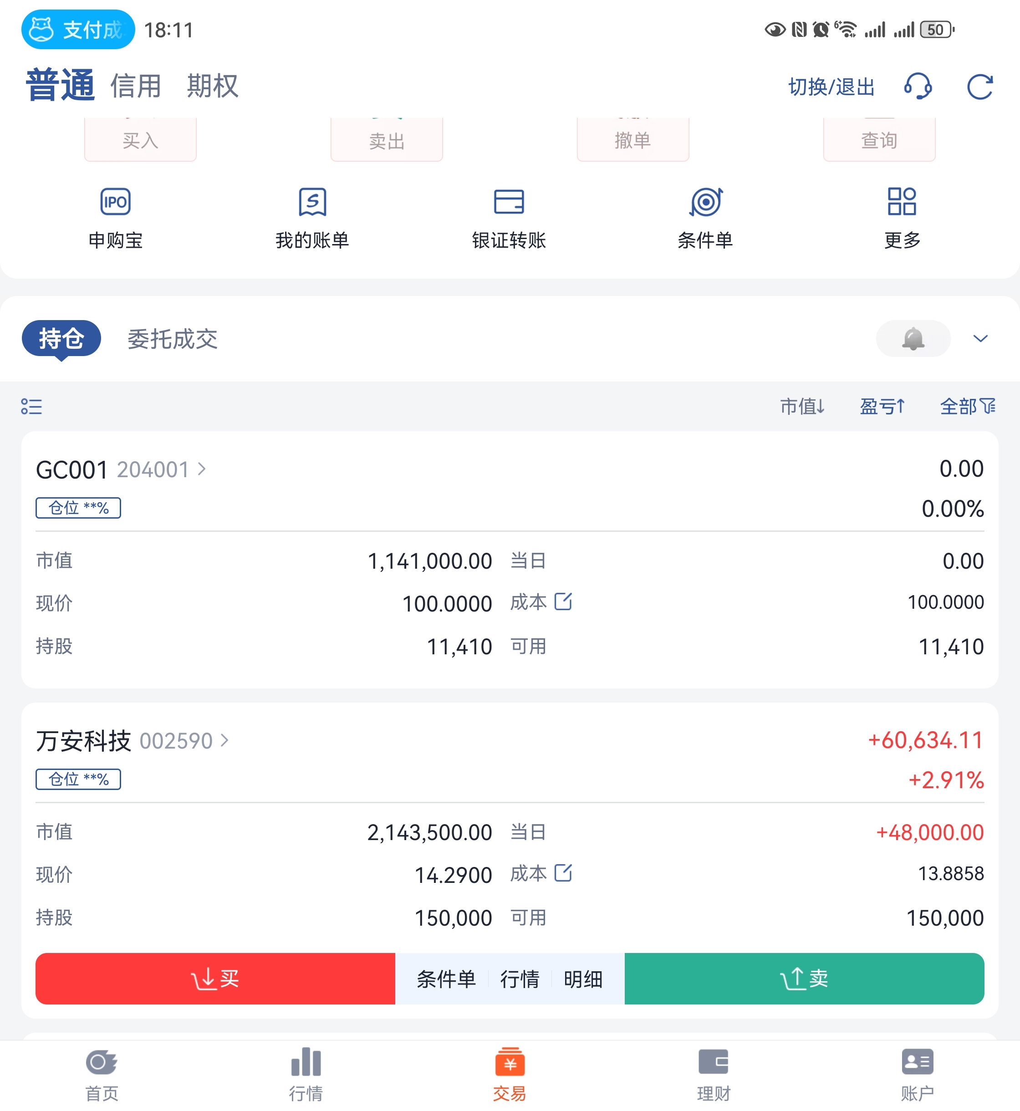Tap the 买入 shortcut button

[140, 140]
